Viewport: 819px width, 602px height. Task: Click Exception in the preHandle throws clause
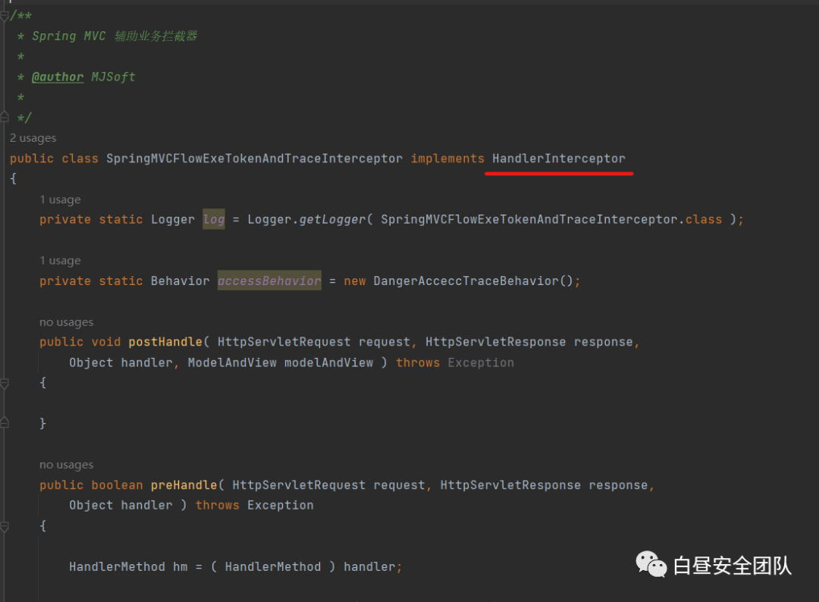point(281,506)
